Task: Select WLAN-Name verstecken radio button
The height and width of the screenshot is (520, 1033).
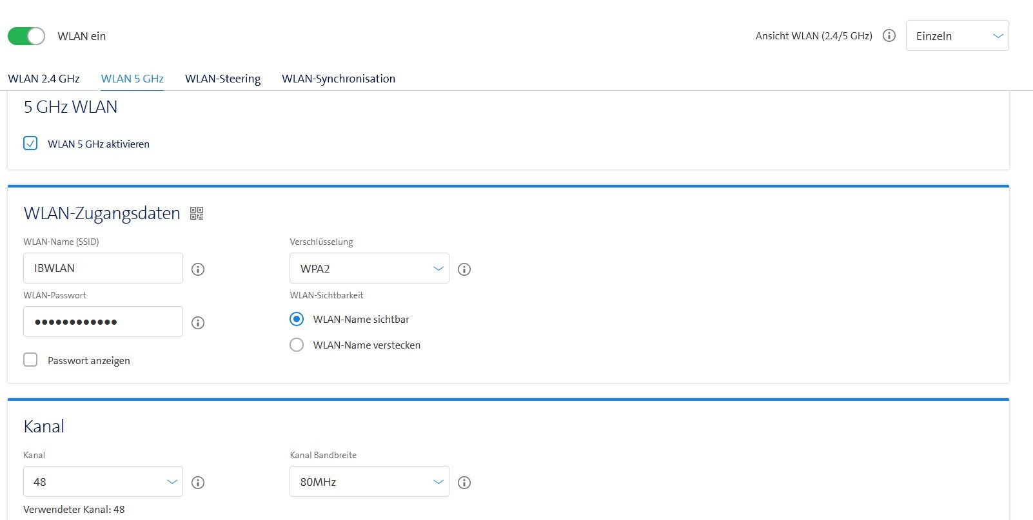Action: click(297, 345)
